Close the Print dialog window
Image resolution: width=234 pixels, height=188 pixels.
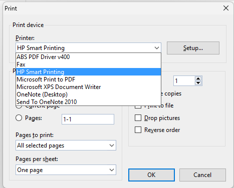(x=226, y=8)
